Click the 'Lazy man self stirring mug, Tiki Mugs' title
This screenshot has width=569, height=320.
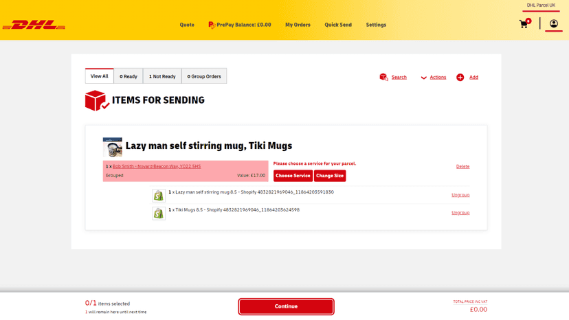[209, 146]
